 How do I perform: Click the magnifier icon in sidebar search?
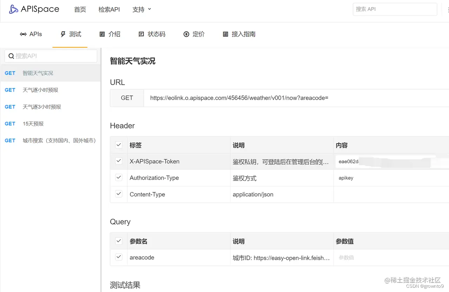coord(11,56)
